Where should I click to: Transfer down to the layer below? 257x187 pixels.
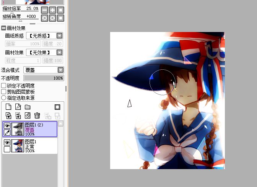coord(8,115)
